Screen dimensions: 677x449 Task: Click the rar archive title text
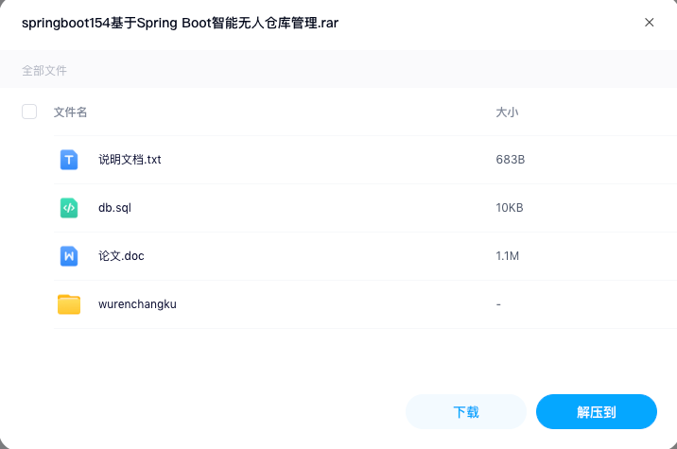click(x=180, y=23)
